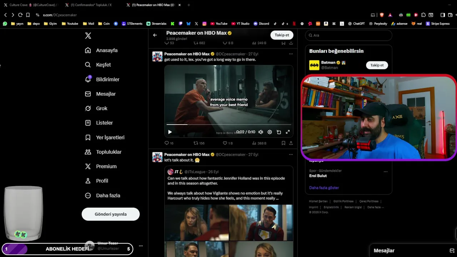
Task: Open the Discord bookmark
Action: point(261,24)
